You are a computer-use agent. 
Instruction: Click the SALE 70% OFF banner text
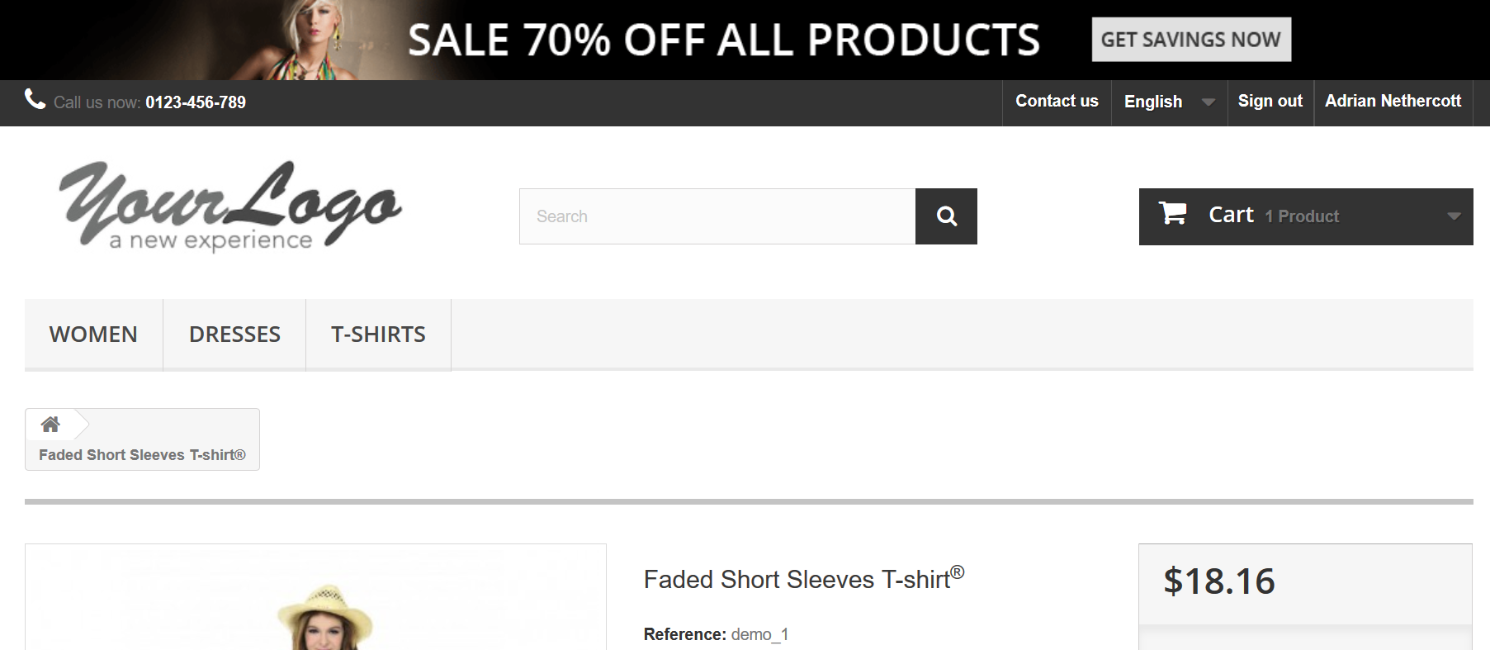723,40
